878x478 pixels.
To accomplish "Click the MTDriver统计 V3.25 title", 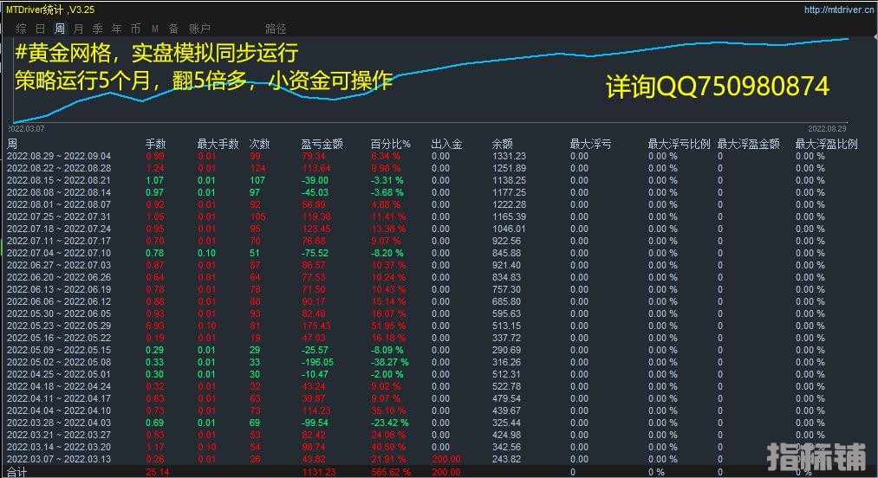I will [x=50, y=10].
